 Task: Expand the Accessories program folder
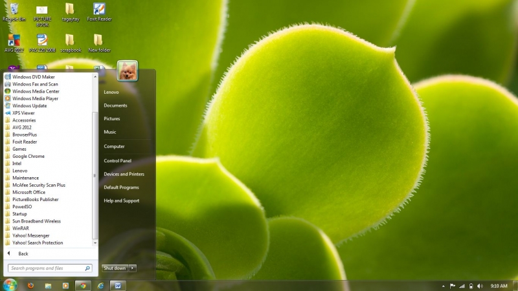coord(24,120)
